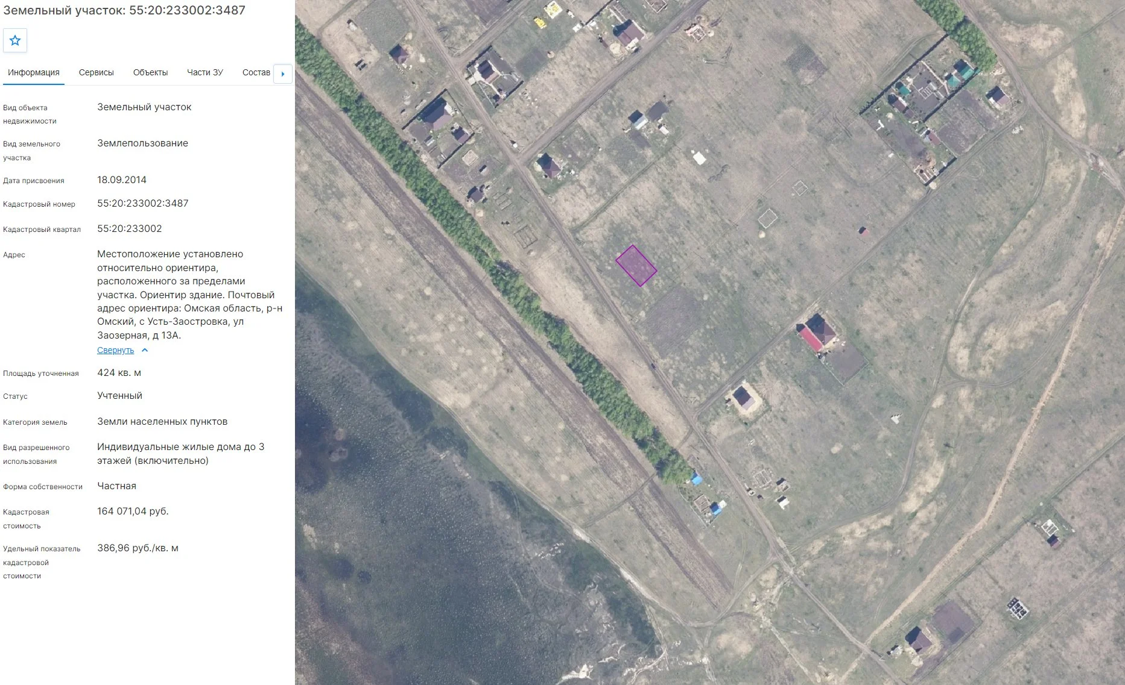Viewport: 1125px width, 685px height.
Task: Click the cadastral quarter 55:20:233002 value
Action: pyautogui.click(x=130, y=229)
